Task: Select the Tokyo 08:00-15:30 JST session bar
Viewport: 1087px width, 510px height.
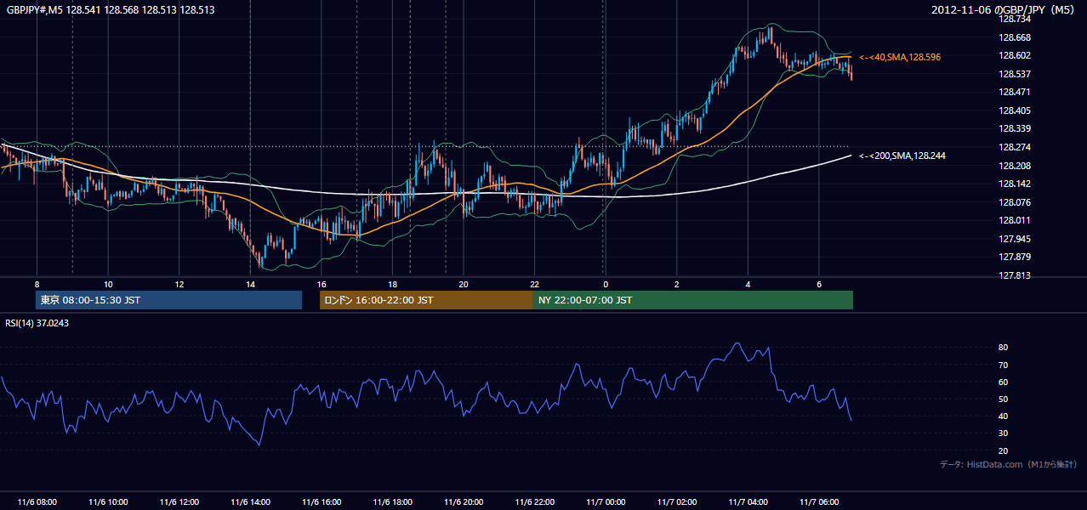Action: [x=169, y=300]
